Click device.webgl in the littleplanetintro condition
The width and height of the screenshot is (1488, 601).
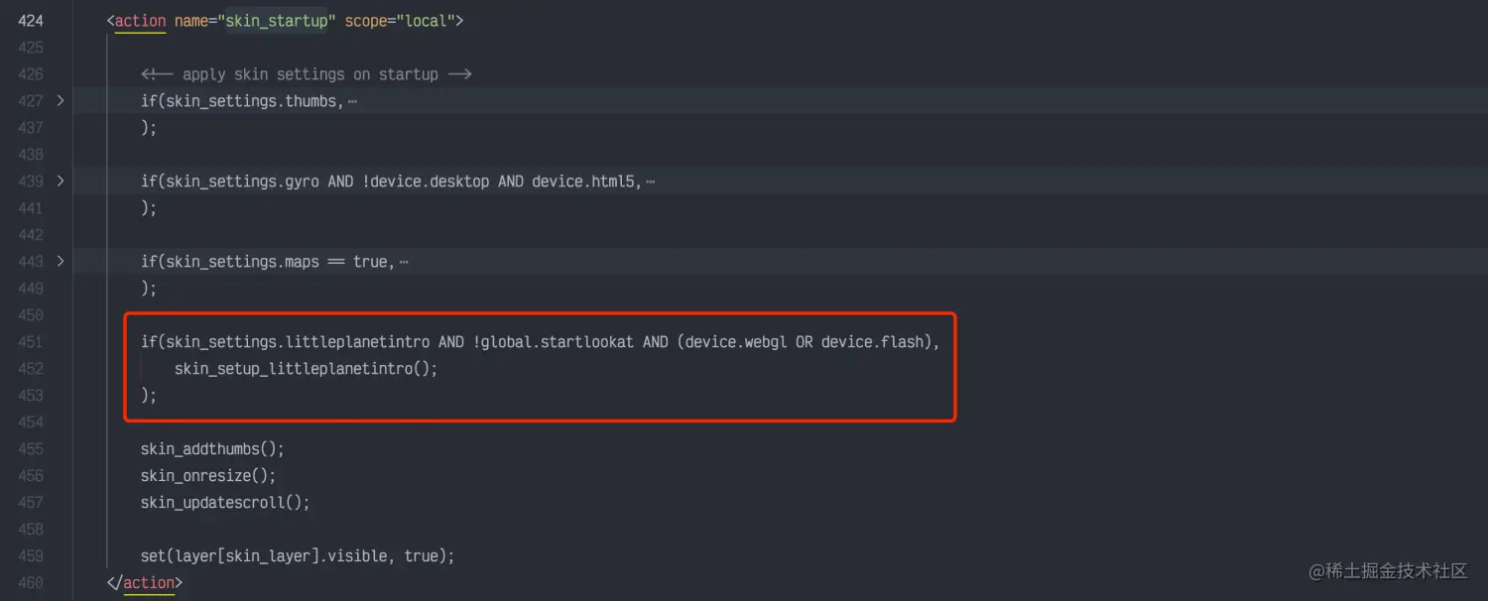click(734, 342)
